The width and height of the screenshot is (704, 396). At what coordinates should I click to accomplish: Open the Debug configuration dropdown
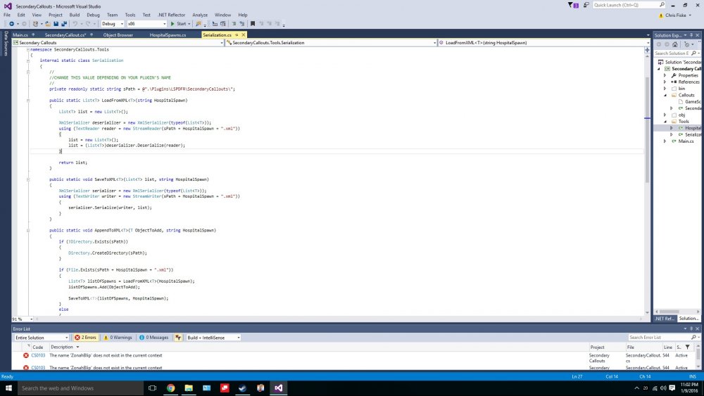(112, 24)
